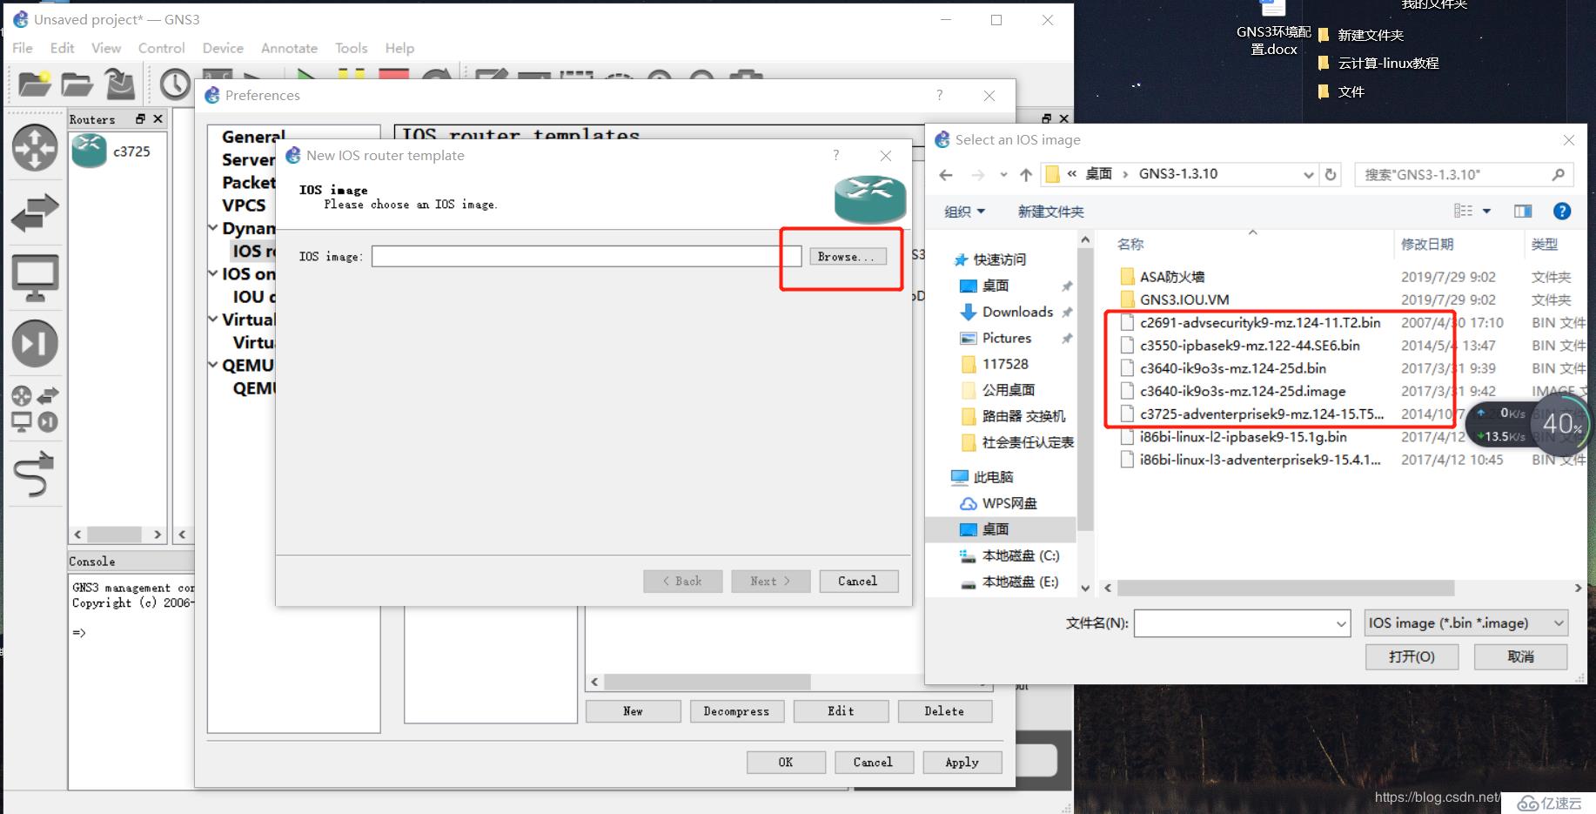
Task: Select the add a link cable tool
Action: (x=35, y=474)
